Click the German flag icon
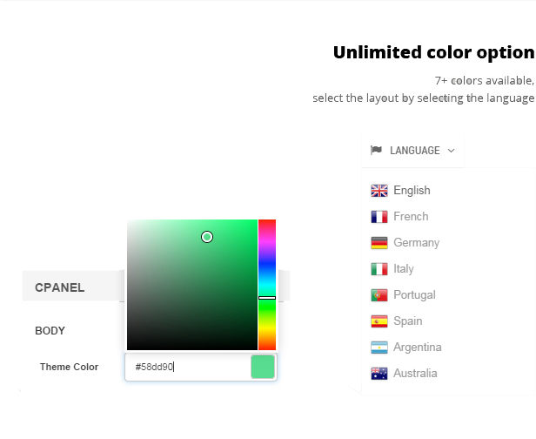The image size is (536, 439). tap(379, 243)
